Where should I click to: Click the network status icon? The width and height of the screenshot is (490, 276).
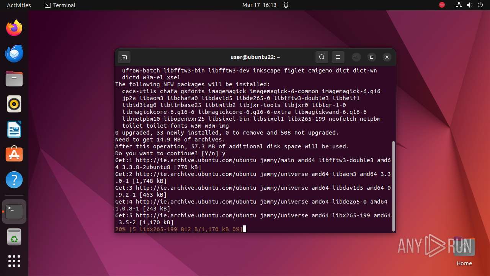[x=459, y=5]
